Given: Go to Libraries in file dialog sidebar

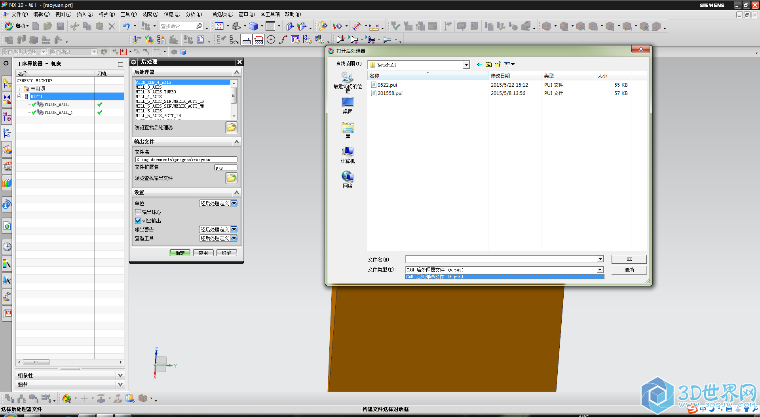Looking at the screenshot, I should point(348,131).
